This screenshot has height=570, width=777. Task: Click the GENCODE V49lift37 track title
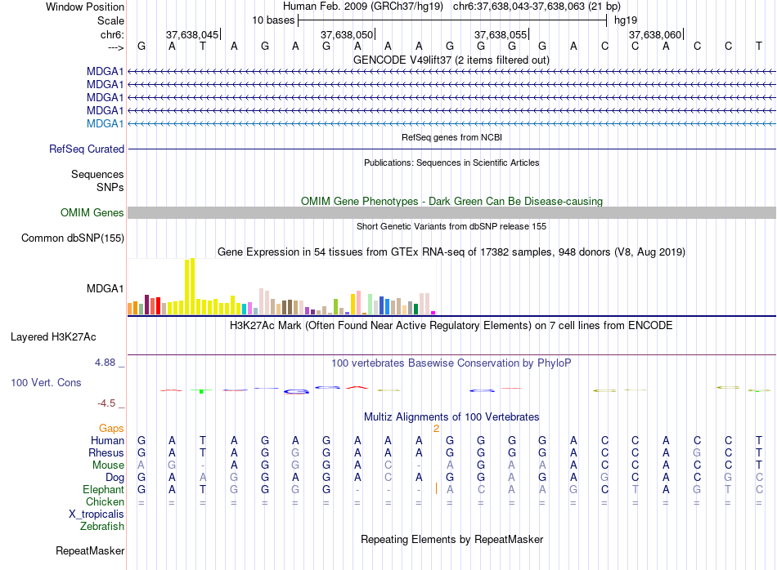click(x=451, y=60)
